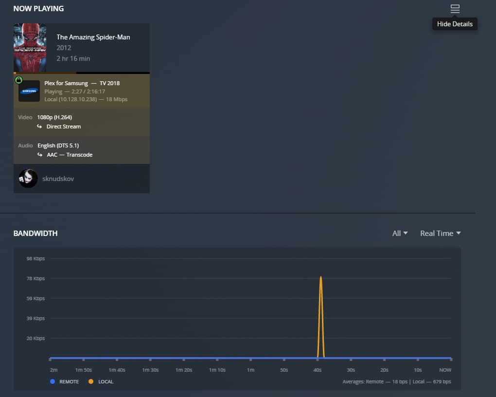This screenshot has height=397, width=496.
Task: Click 'English (DTS 5.1)' audio text
Action: click(x=58, y=145)
